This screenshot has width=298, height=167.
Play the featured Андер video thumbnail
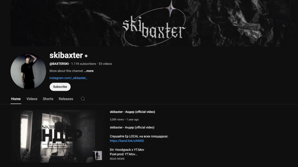[57, 136]
